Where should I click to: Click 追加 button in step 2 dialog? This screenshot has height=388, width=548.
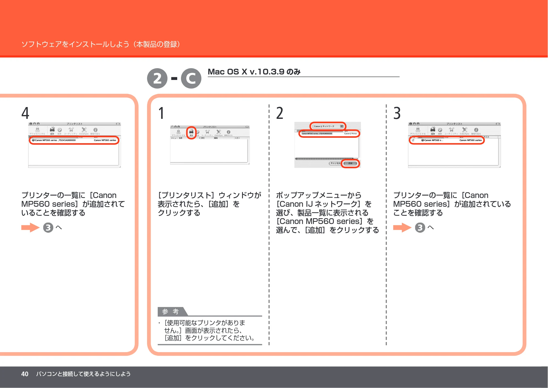click(351, 163)
